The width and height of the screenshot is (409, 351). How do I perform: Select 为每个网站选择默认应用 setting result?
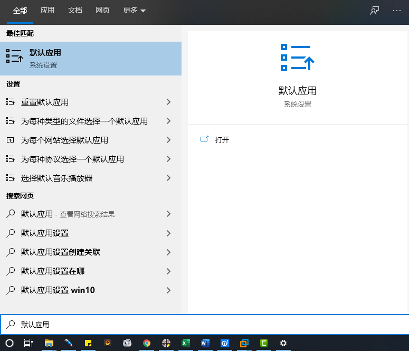coord(64,140)
